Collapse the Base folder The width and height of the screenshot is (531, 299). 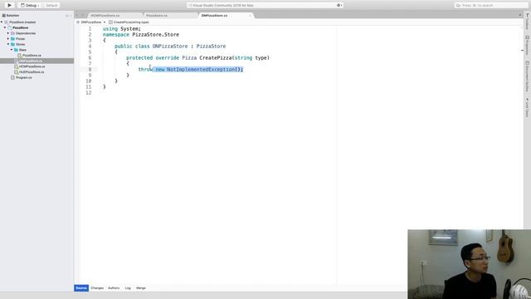pos(11,50)
